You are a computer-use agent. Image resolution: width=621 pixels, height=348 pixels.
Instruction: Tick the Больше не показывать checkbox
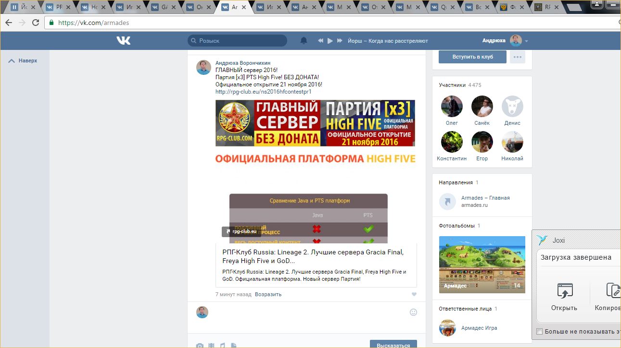539,332
